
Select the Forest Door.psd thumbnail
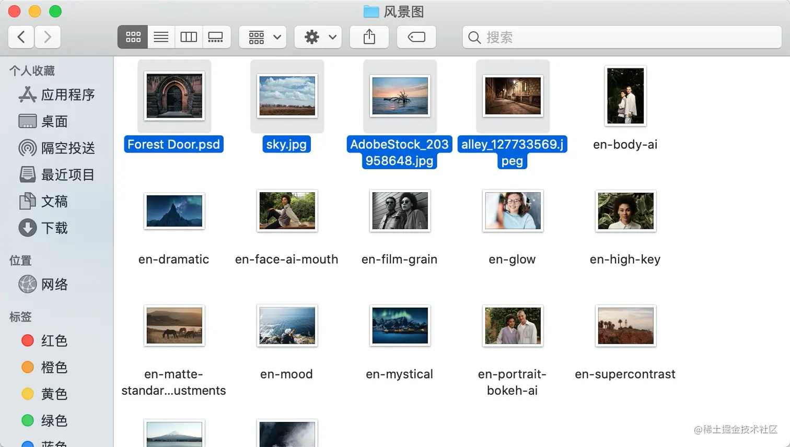point(175,96)
